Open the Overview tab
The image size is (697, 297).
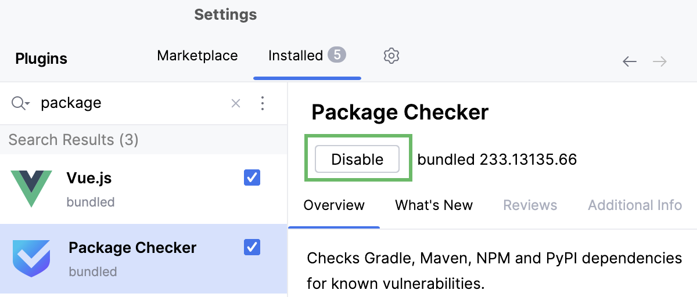tap(334, 205)
